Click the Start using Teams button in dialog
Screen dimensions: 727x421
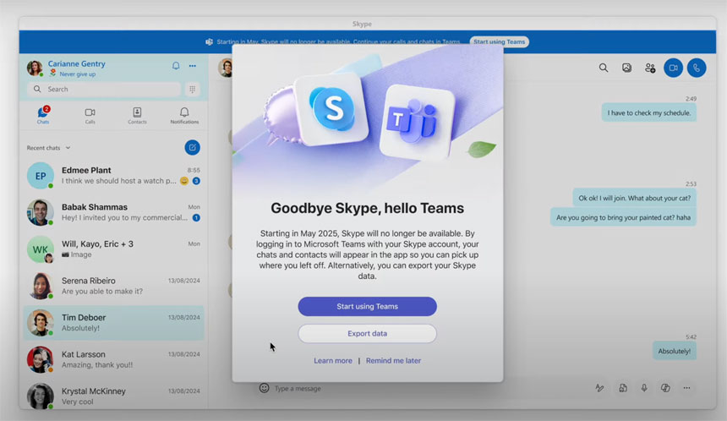[x=367, y=307]
